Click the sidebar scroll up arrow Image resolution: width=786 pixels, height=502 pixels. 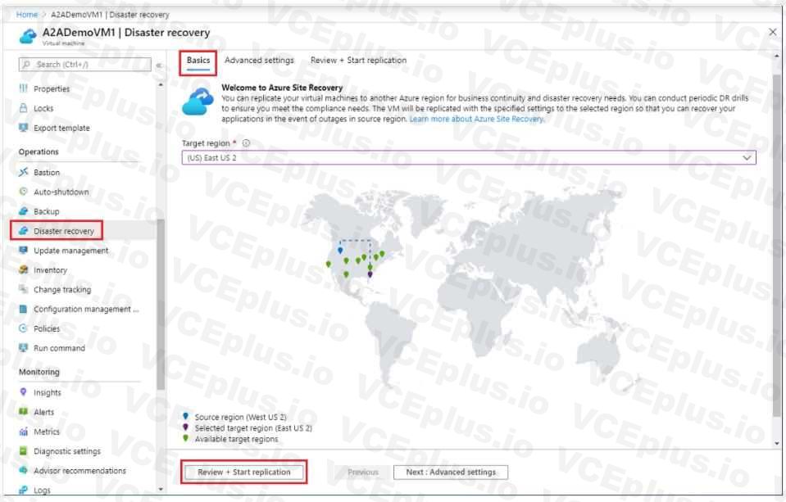click(x=161, y=85)
